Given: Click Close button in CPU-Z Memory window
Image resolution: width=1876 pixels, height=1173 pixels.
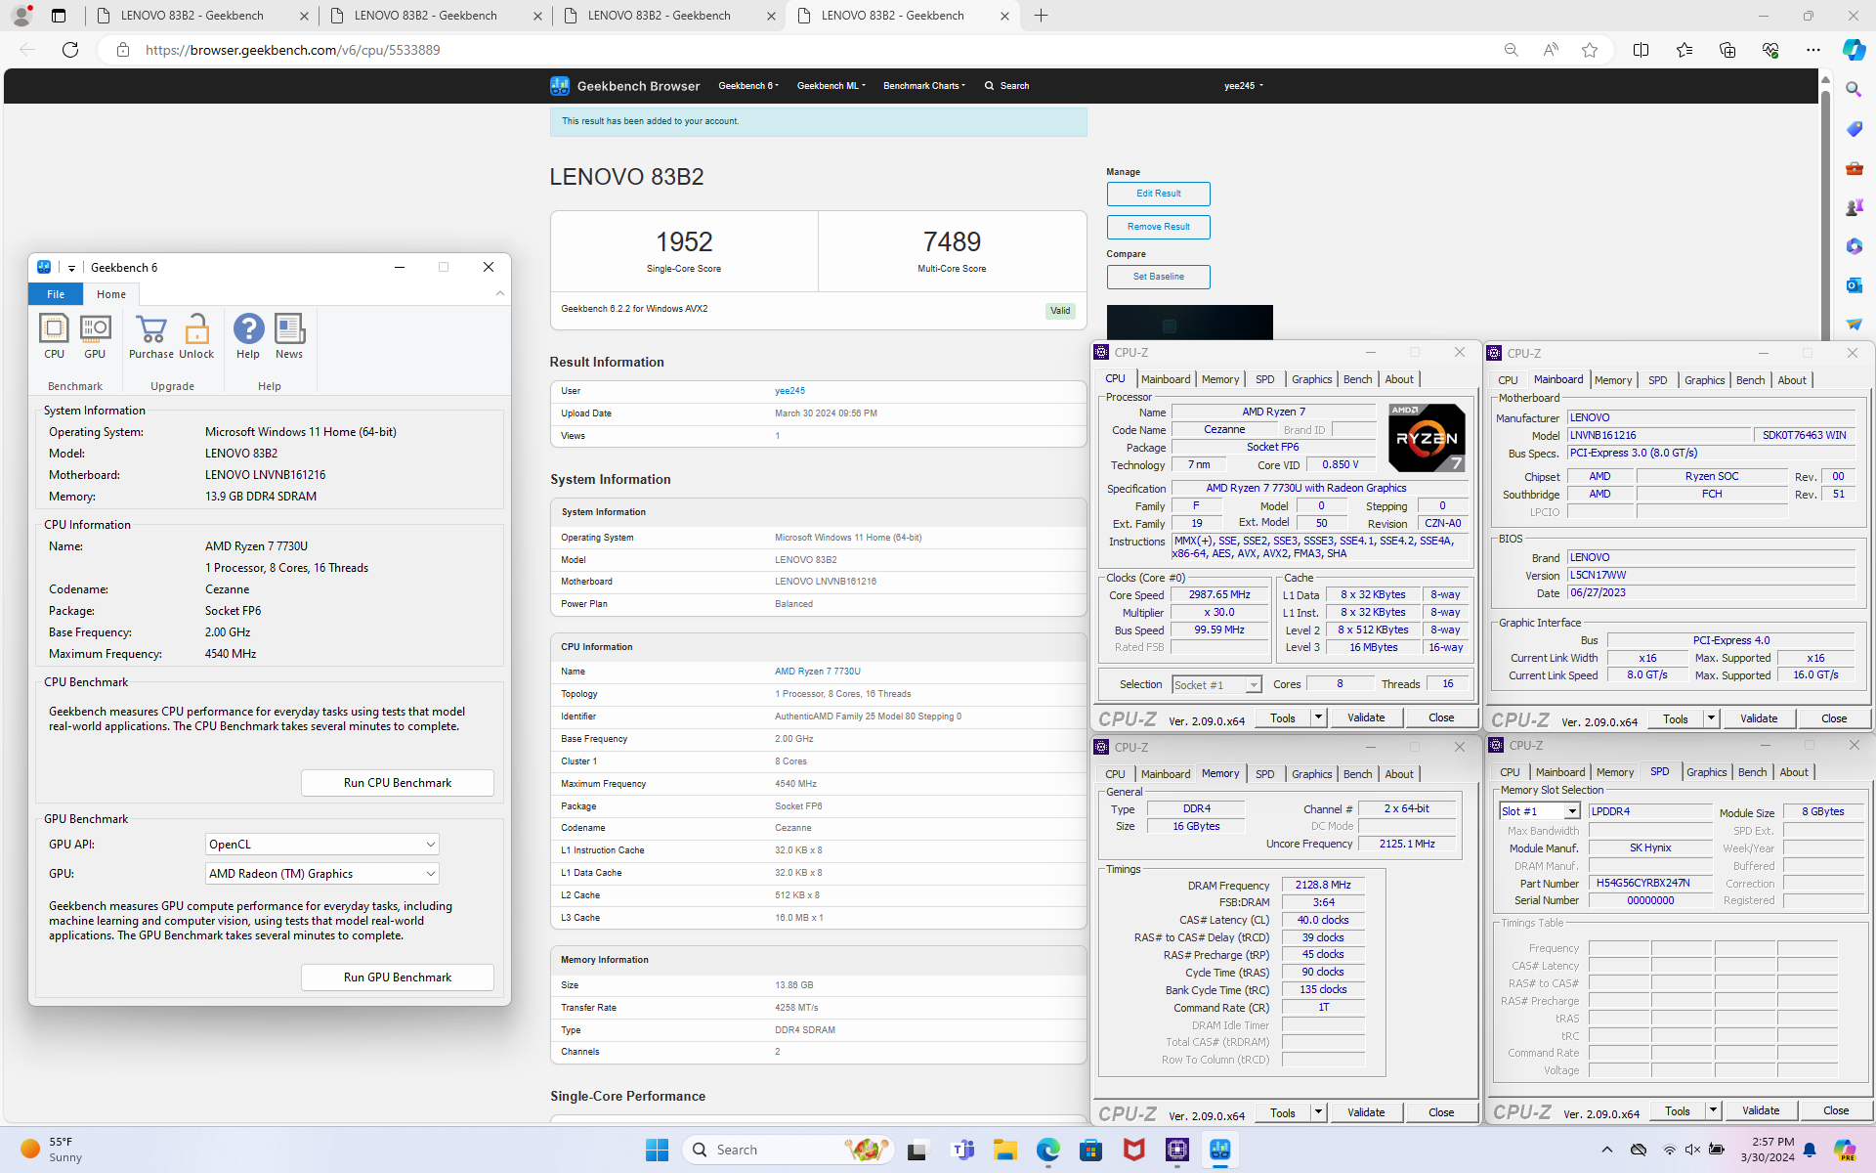Looking at the screenshot, I should 1441,1112.
